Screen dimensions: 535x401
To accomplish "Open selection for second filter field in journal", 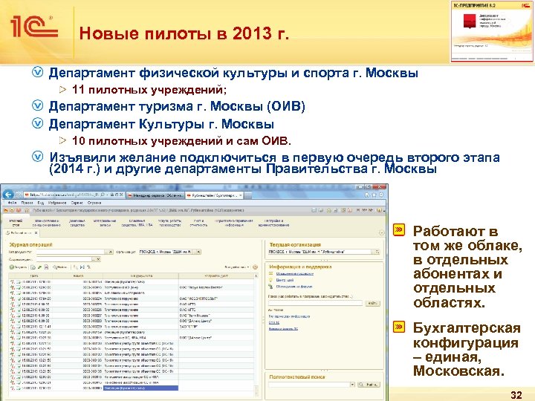I will click(93, 259).
